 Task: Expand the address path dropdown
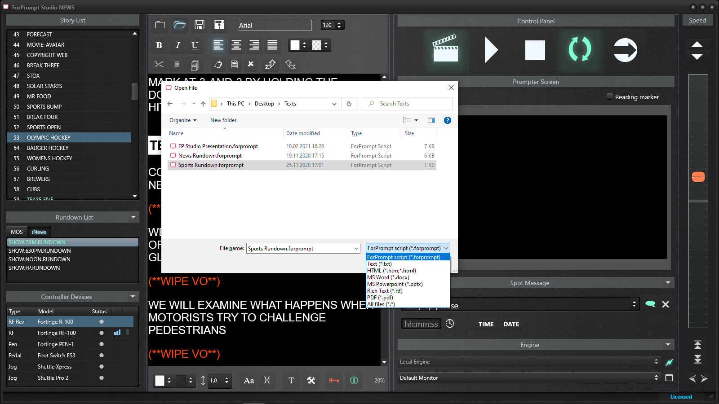pyautogui.click(x=334, y=104)
